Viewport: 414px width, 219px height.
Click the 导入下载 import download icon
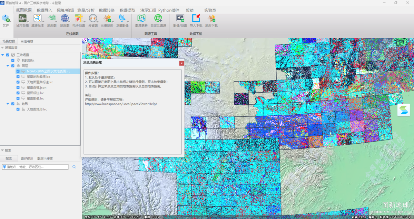tap(196, 19)
